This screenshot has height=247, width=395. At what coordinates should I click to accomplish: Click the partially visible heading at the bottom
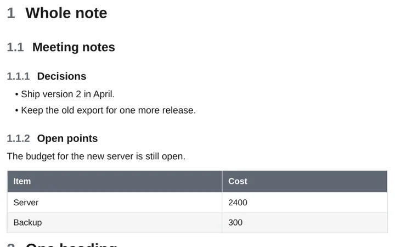pos(62,245)
